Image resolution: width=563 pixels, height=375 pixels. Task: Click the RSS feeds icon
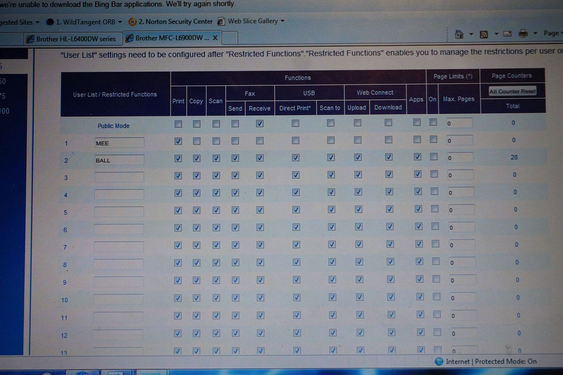click(x=484, y=34)
